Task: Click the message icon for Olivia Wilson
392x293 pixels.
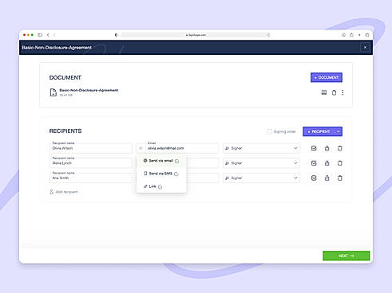Action: click(314, 148)
